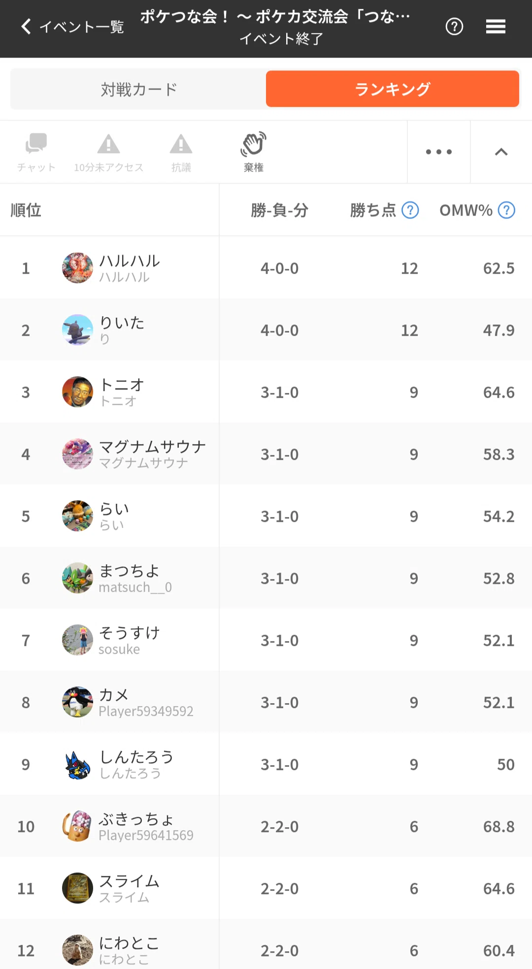Viewport: 532px width, 969px height.
Task: Open player ハルハル ranked first
Action: click(x=266, y=268)
